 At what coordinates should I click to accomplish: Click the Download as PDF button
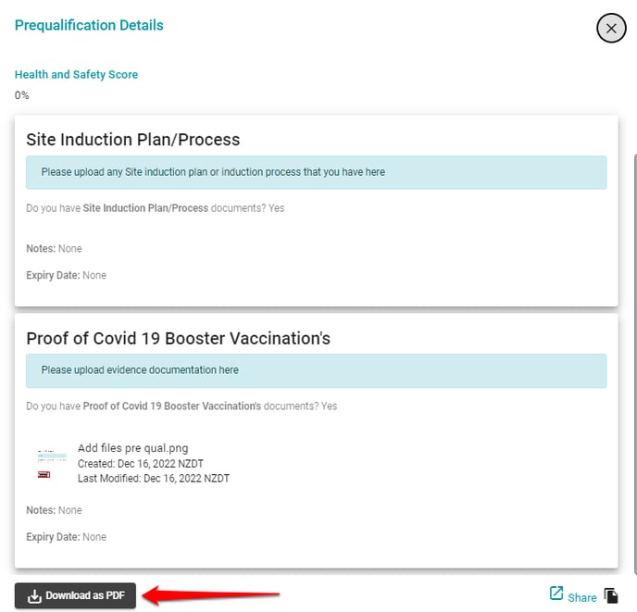click(x=75, y=595)
